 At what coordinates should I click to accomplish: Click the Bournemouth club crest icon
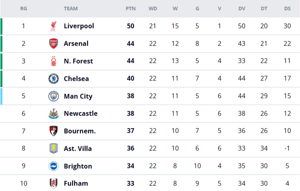coord(53,131)
